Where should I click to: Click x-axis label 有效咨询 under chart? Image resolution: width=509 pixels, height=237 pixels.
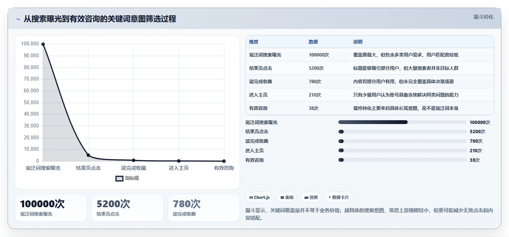pos(224,168)
